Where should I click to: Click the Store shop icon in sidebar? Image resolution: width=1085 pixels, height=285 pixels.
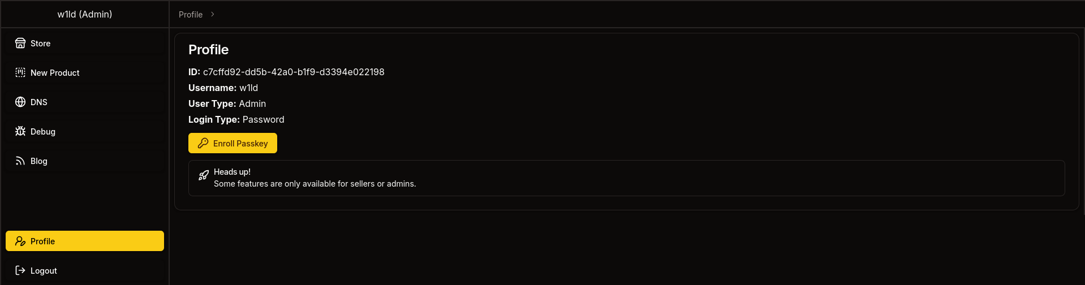tap(20, 44)
